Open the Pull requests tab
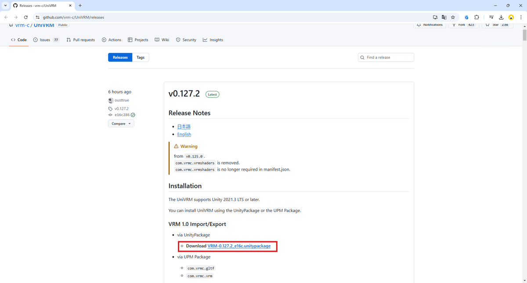 point(81,39)
